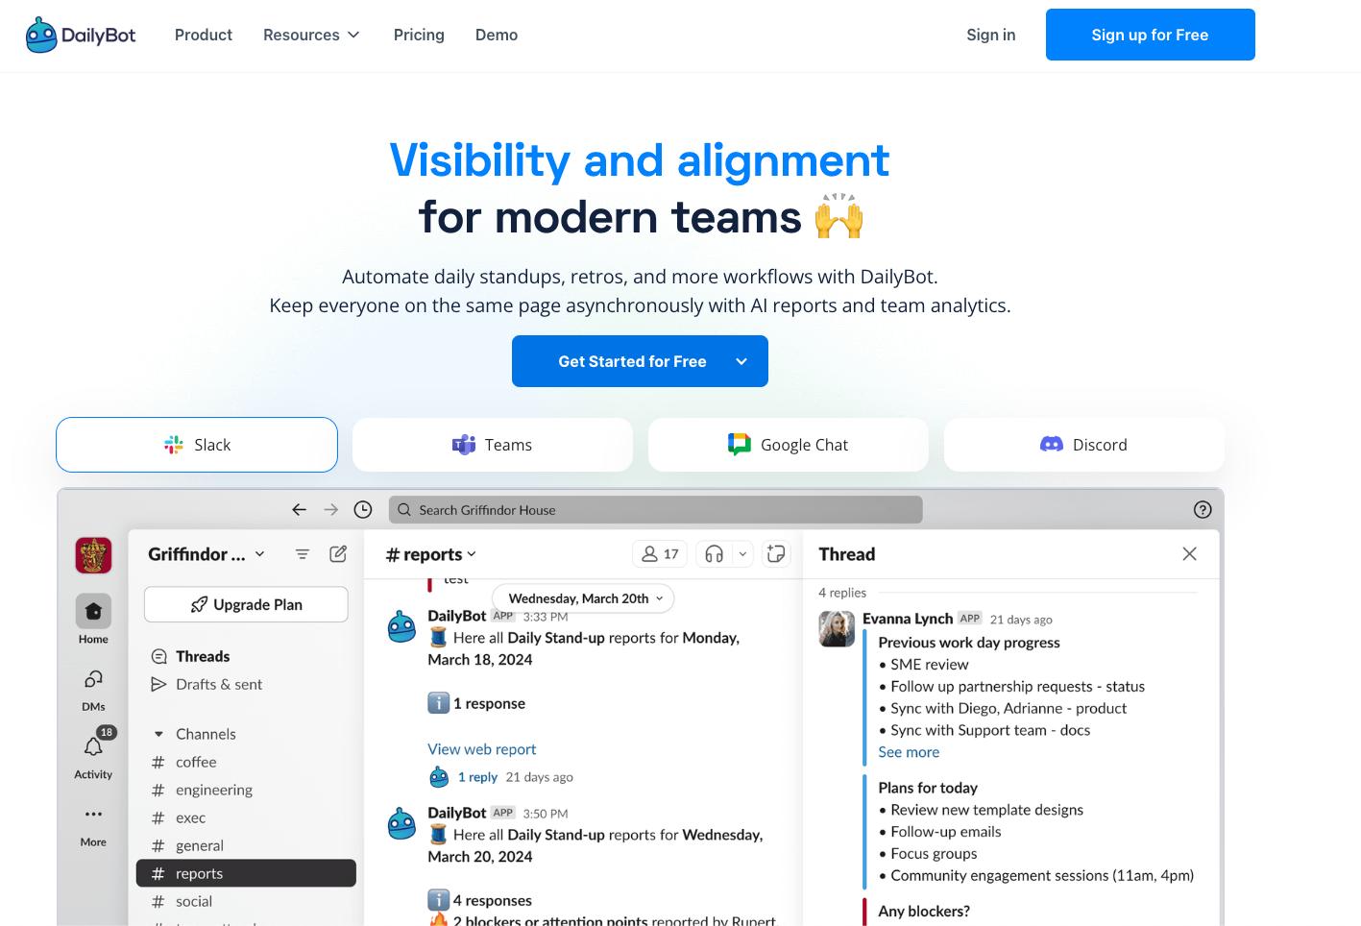Open the Wednesday, March 20th date dropdown
1361x926 pixels.
click(x=584, y=598)
